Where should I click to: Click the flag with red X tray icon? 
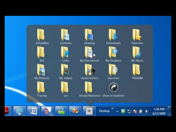click(x=135, y=111)
